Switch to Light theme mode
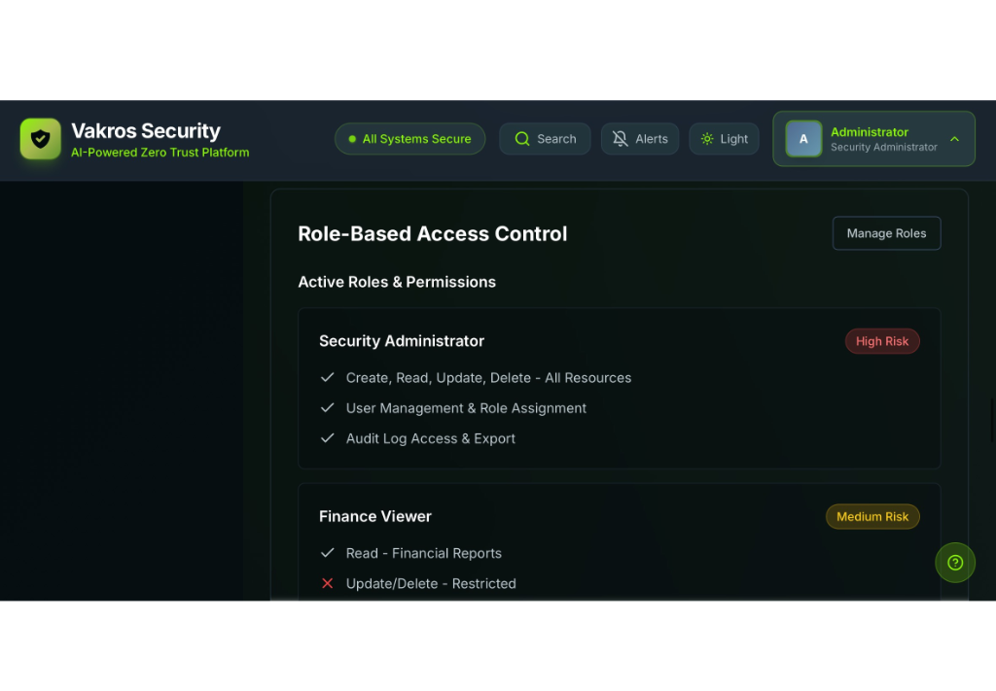The height and width of the screenshot is (691, 996). point(724,138)
